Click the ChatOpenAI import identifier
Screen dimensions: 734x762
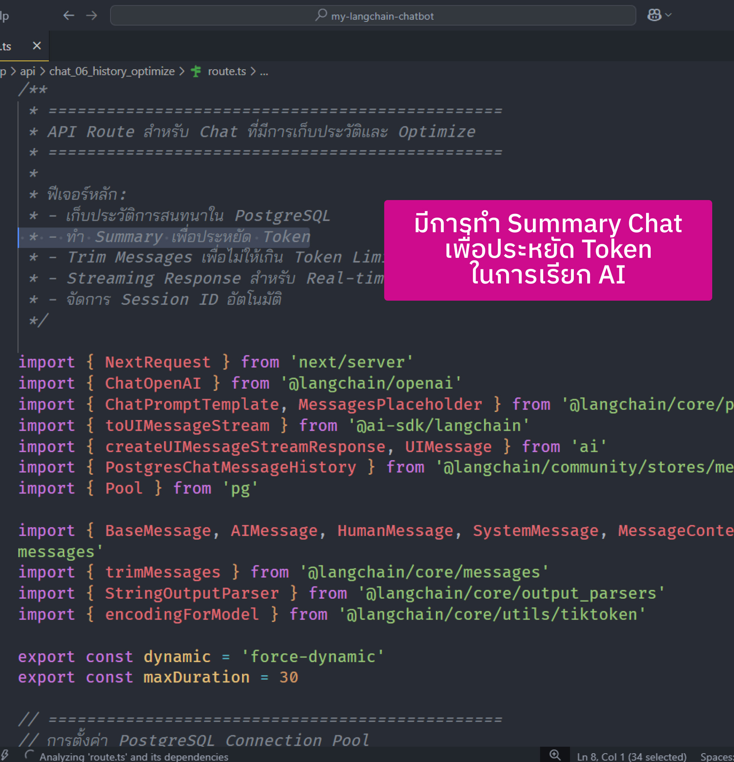coord(153,383)
